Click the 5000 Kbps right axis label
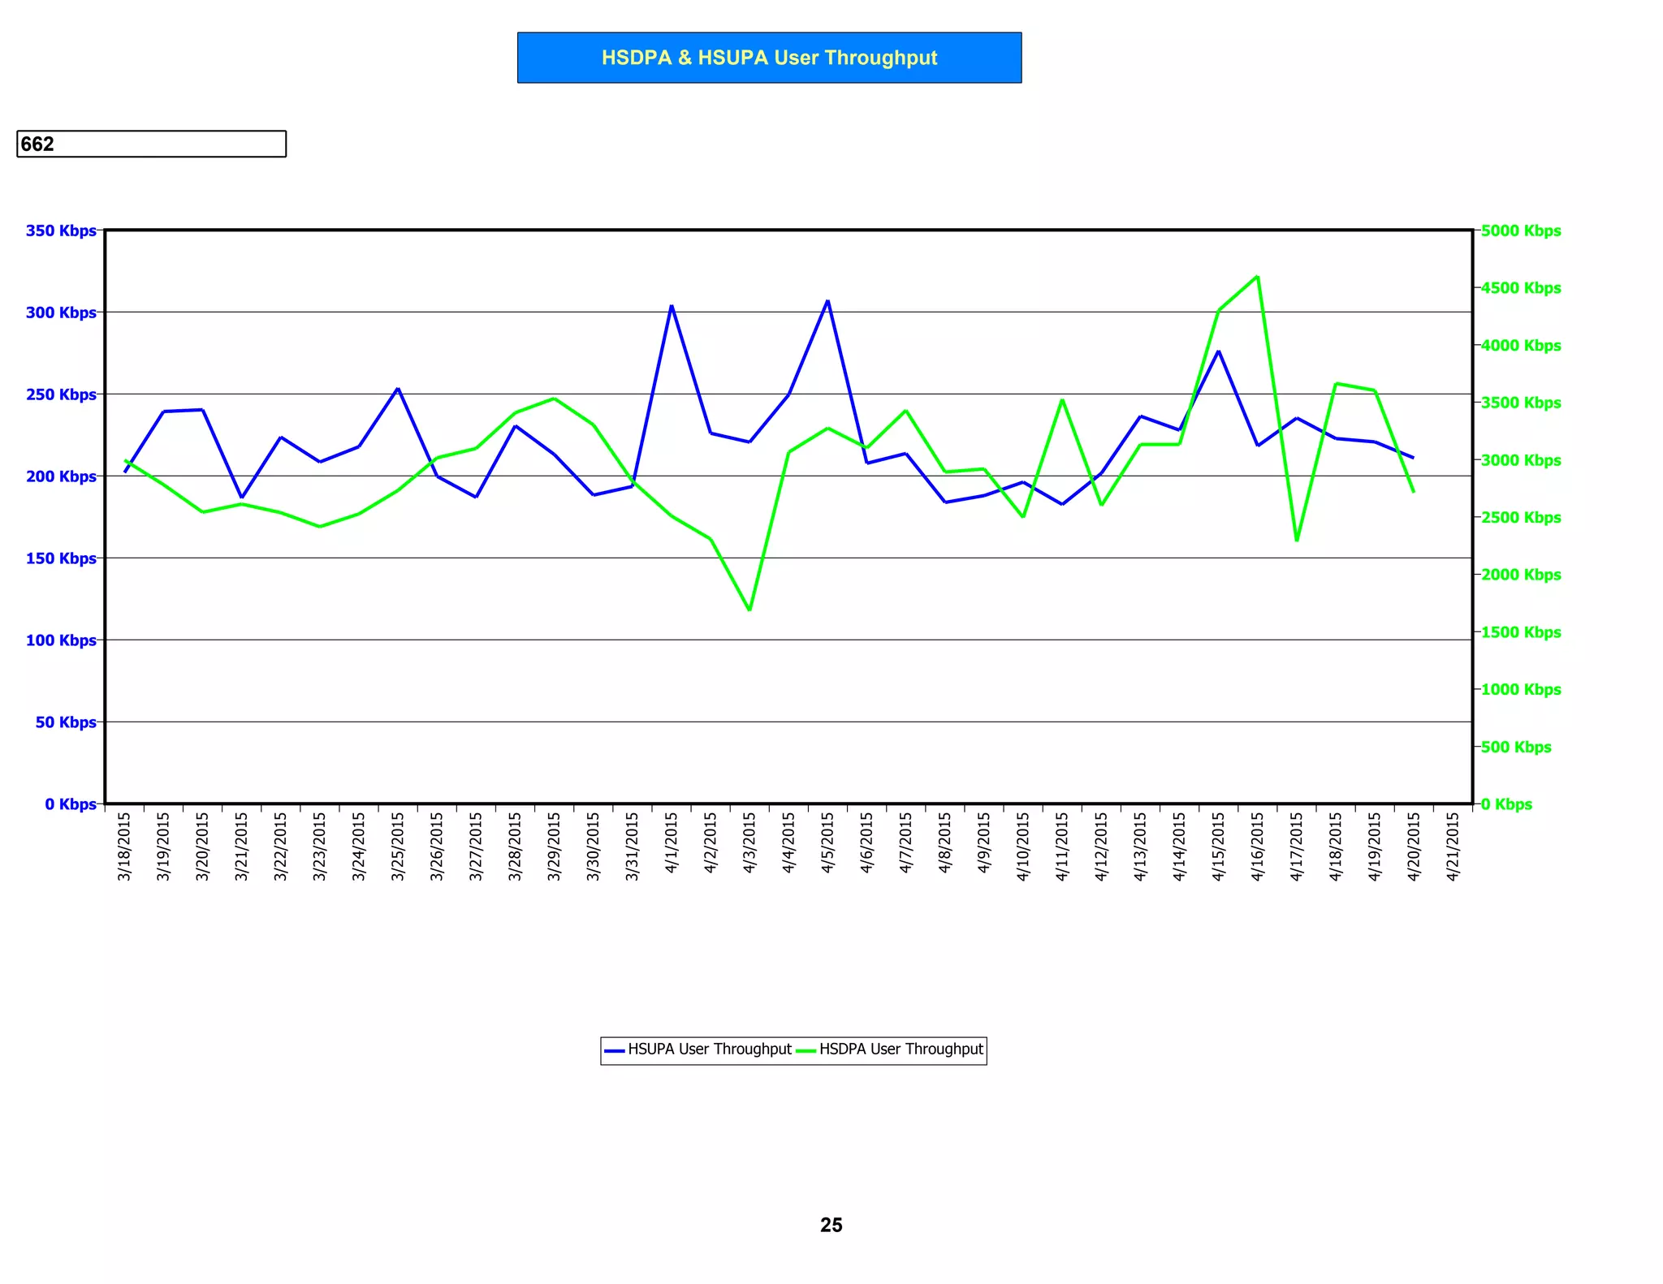Image resolution: width=1663 pixels, height=1284 pixels. (x=1520, y=231)
